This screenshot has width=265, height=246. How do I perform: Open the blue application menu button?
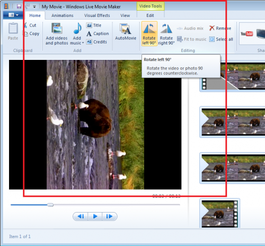pyautogui.click(x=13, y=15)
